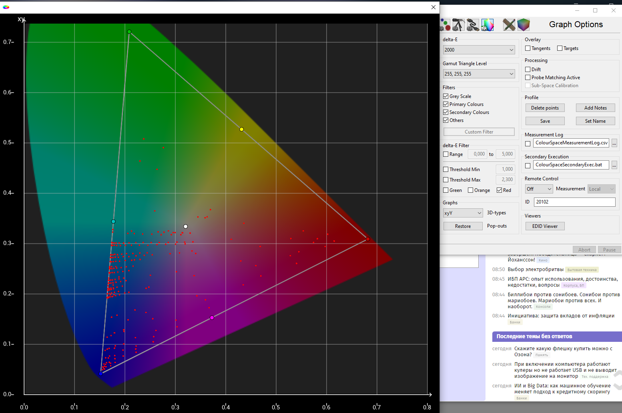The image size is (622, 413).
Task: Select the Graph Options gamut icon
Action: click(x=487, y=25)
